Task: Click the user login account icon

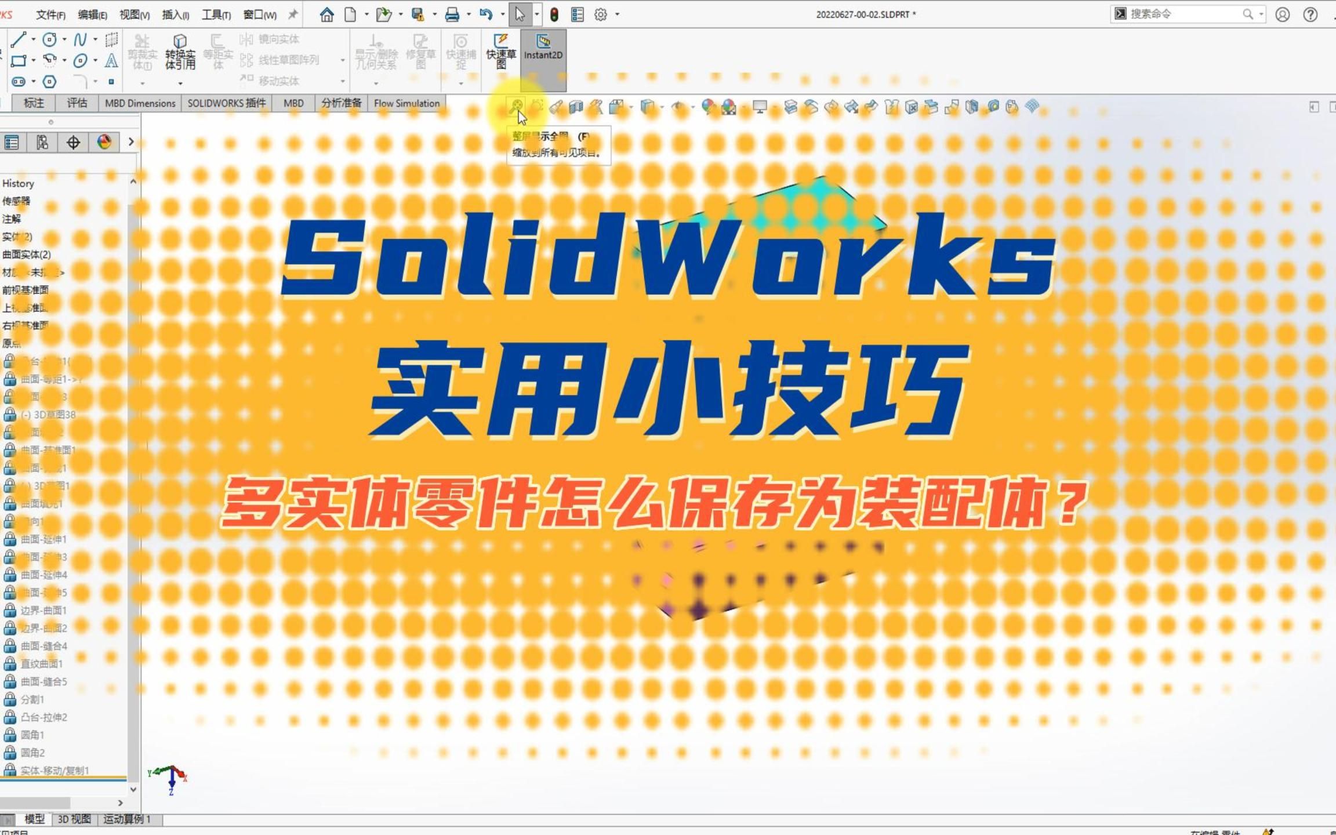Action: (1282, 14)
